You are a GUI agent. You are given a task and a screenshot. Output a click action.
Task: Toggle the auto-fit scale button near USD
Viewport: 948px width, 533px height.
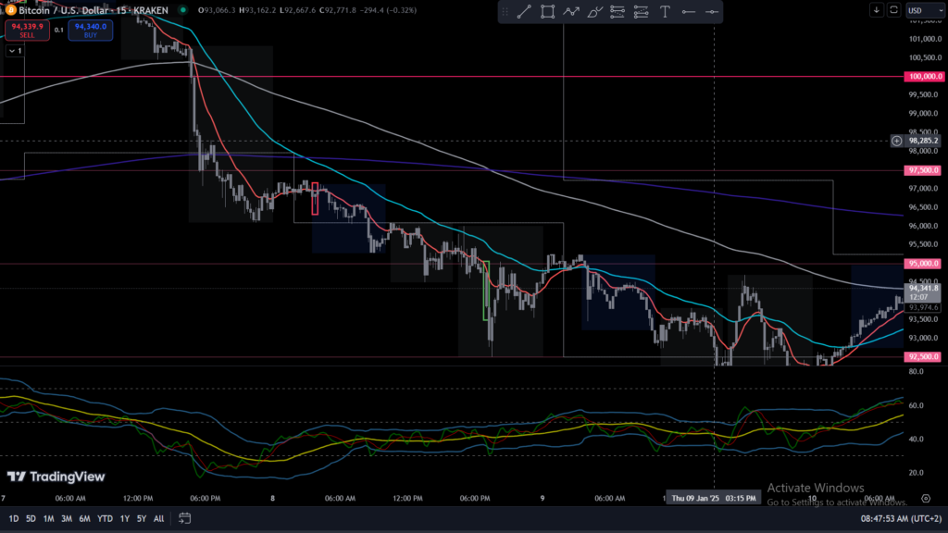coord(893,10)
